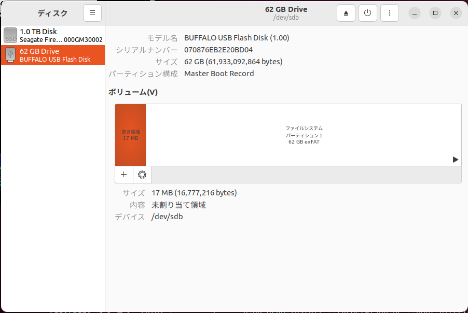
Task: Eject the 62 GB drive
Action: (346, 13)
